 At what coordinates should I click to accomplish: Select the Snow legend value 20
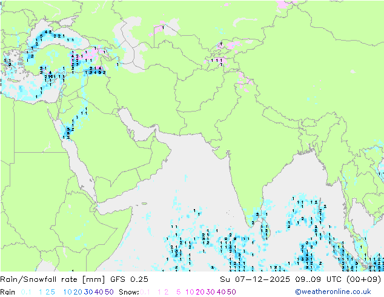pos(200,292)
